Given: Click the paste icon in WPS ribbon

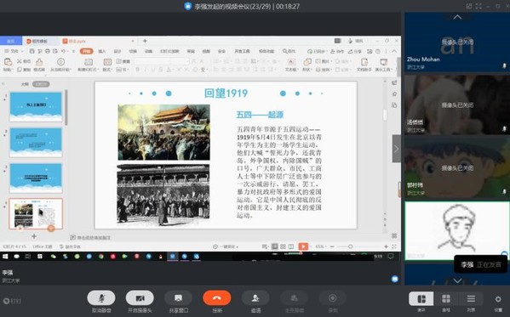Looking at the screenshot, I should 8,62.
